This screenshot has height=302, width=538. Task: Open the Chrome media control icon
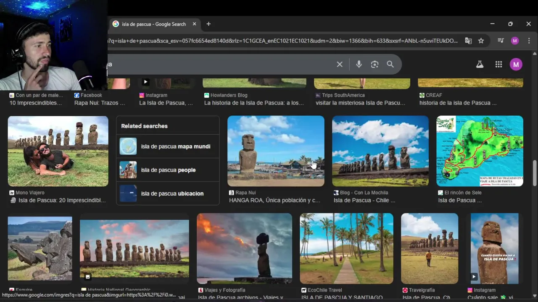[501, 41]
